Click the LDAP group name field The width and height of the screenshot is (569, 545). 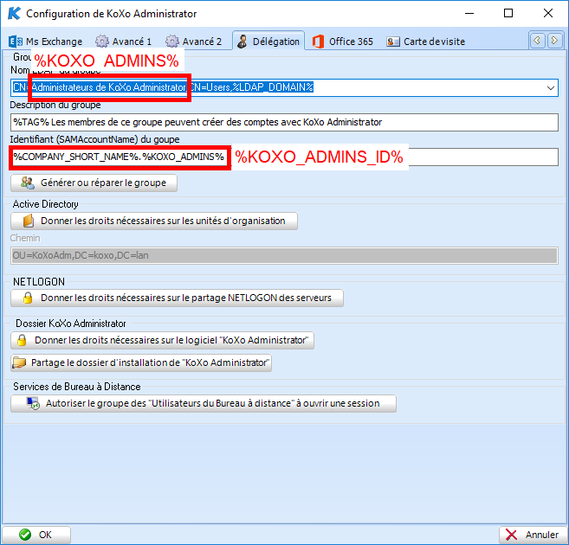284,87
